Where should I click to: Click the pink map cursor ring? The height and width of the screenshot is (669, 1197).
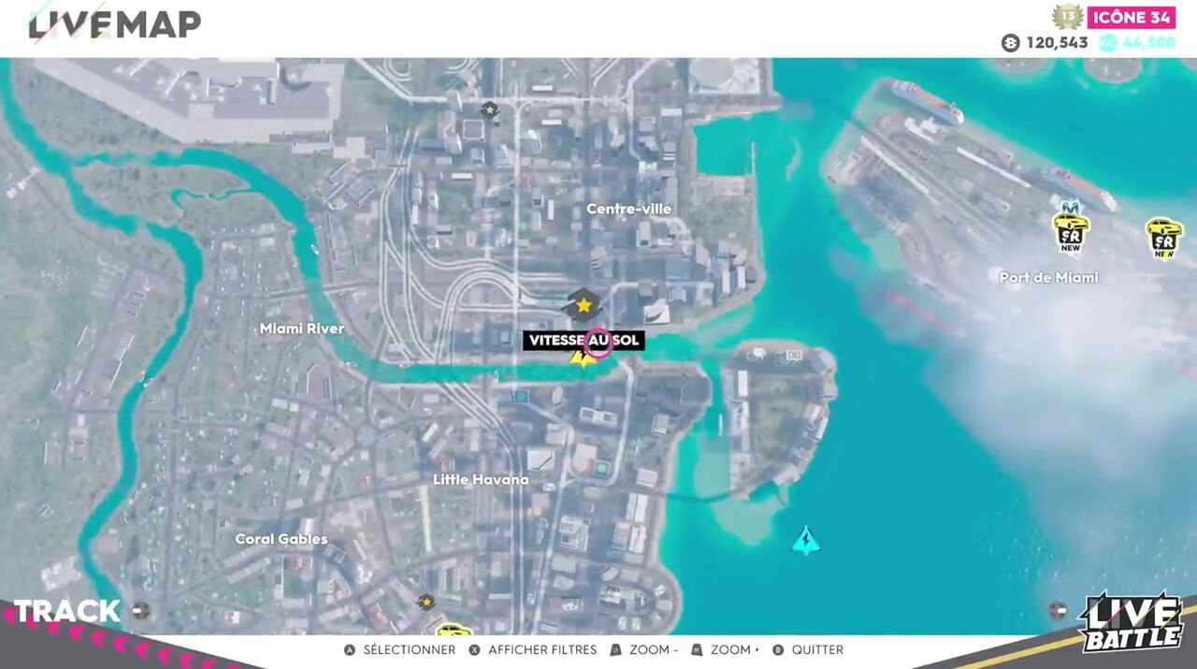click(598, 342)
